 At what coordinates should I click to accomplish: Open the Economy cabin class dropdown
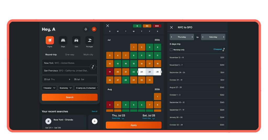coord(66,88)
